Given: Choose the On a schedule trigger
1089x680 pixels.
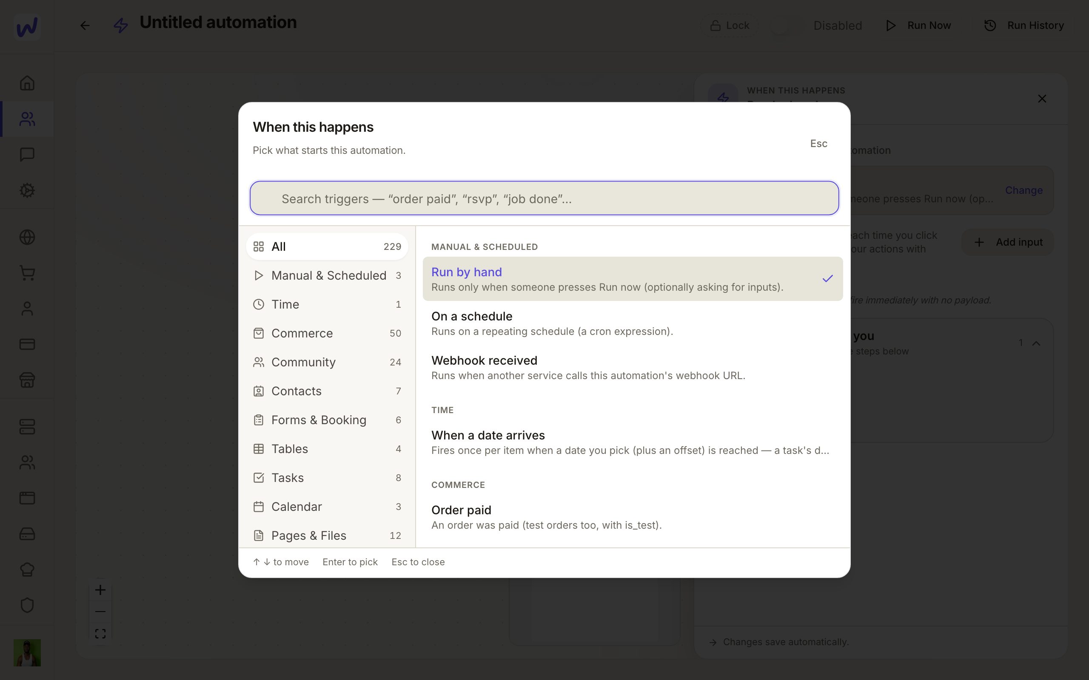Looking at the screenshot, I should 632,323.
